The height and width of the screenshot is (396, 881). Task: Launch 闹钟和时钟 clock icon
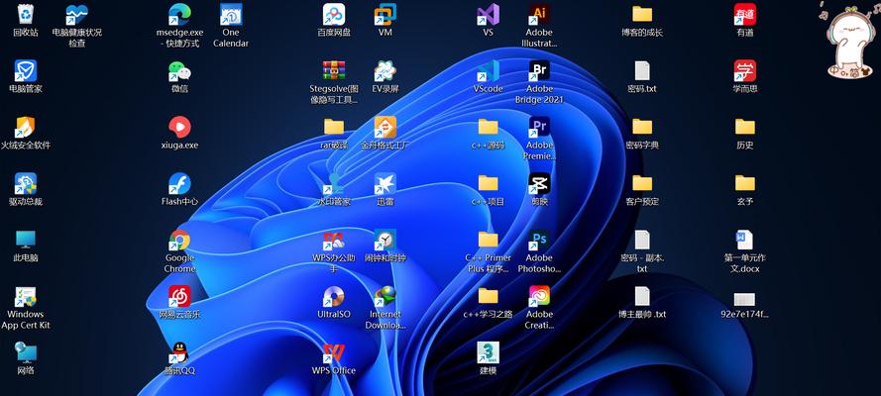385,240
